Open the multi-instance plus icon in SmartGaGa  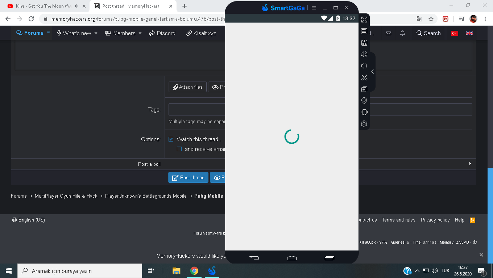[x=364, y=89]
